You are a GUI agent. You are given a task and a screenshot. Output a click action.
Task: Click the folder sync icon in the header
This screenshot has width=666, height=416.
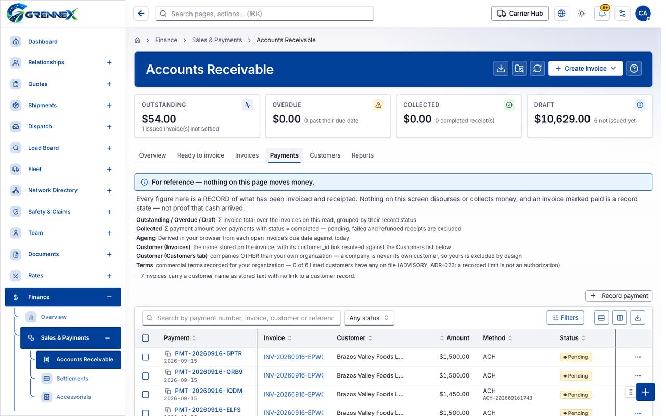(x=519, y=68)
